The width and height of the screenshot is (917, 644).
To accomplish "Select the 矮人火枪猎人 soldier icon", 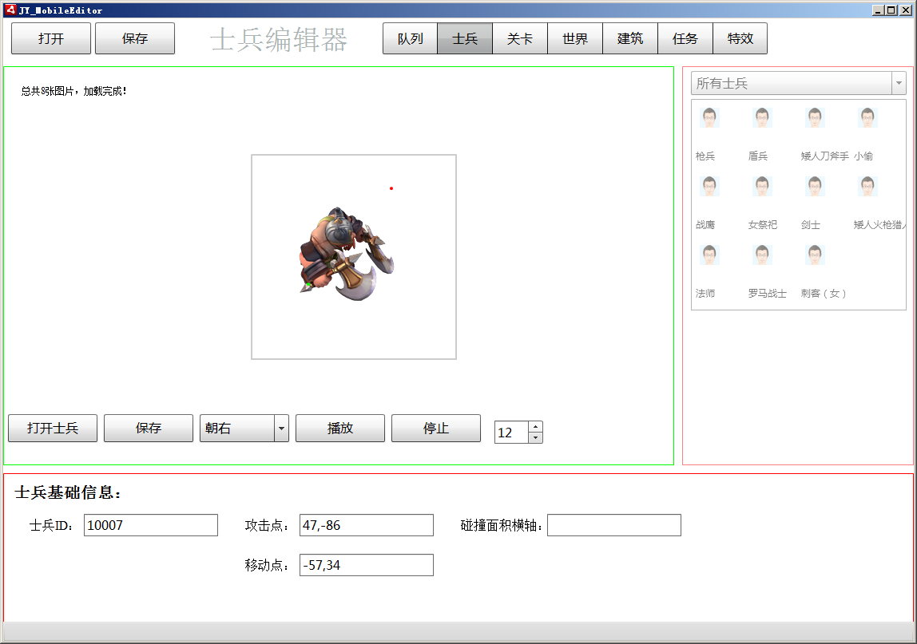I will (867, 186).
